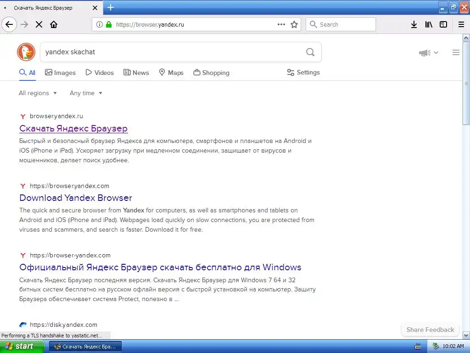
Task: Click the https://browser.yandex.com result URL
Action: [x=70, y=186]
